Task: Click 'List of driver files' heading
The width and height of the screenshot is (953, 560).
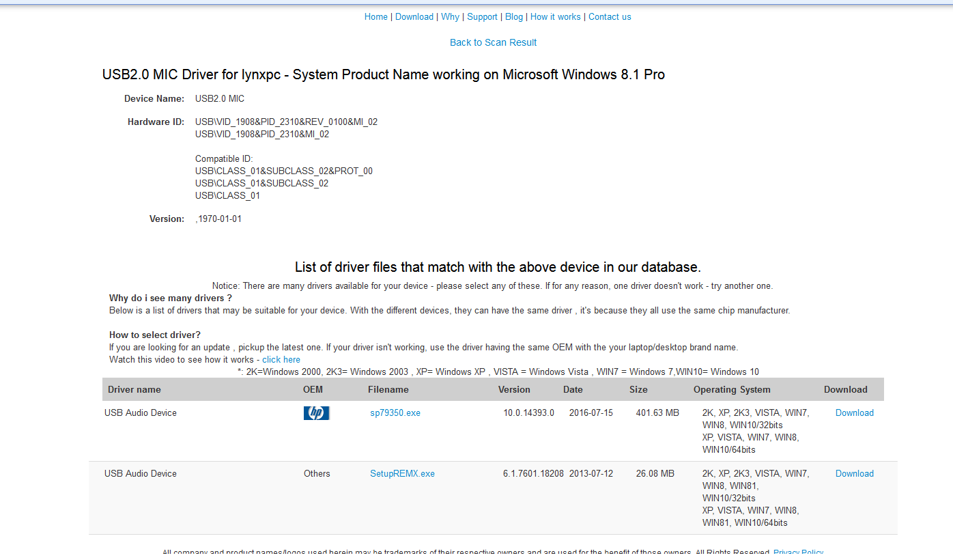Action: [x=498, y=267]
